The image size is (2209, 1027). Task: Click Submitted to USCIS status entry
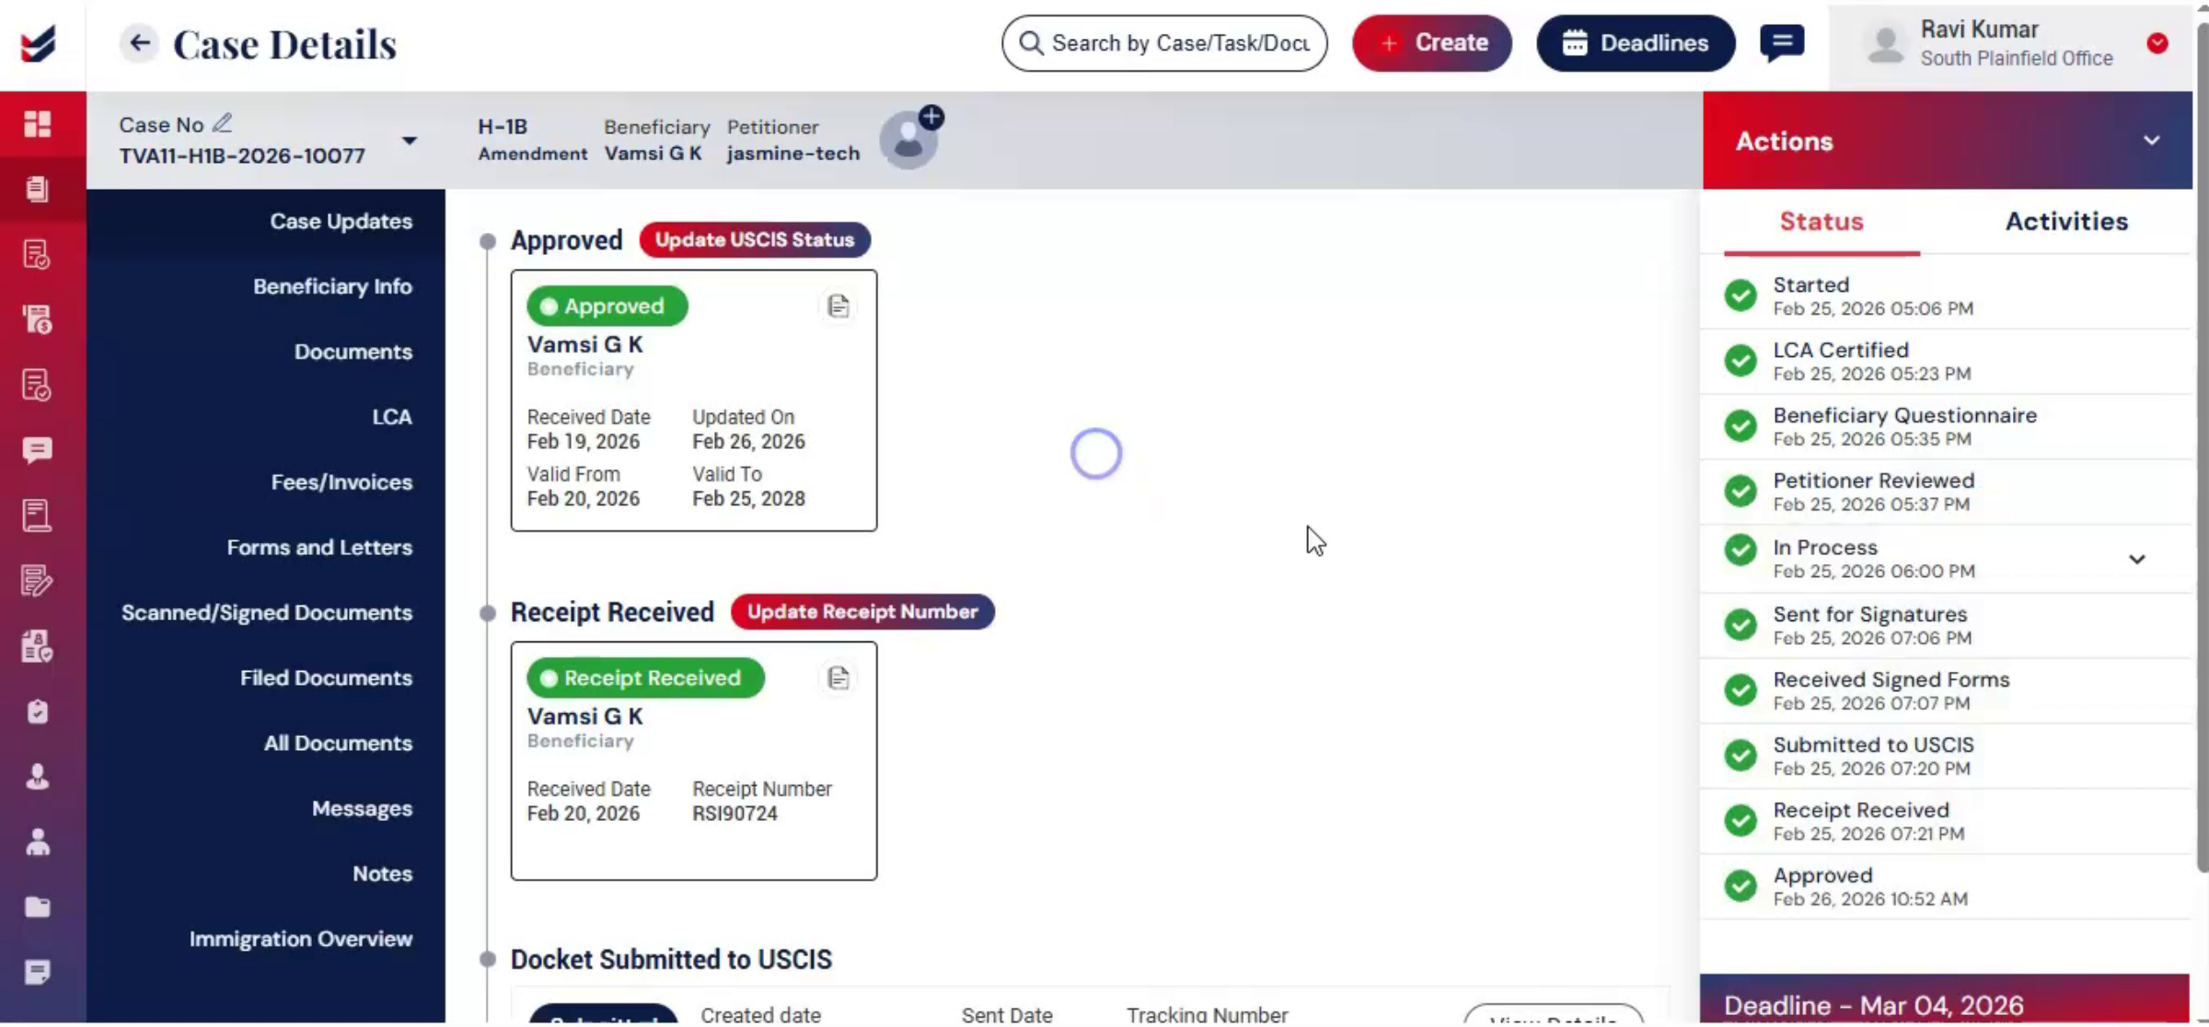coord(1944,756)
